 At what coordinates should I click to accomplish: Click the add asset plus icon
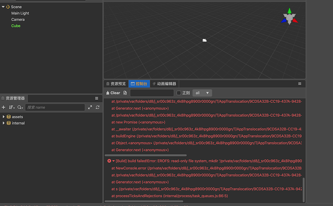click(3, 107)
